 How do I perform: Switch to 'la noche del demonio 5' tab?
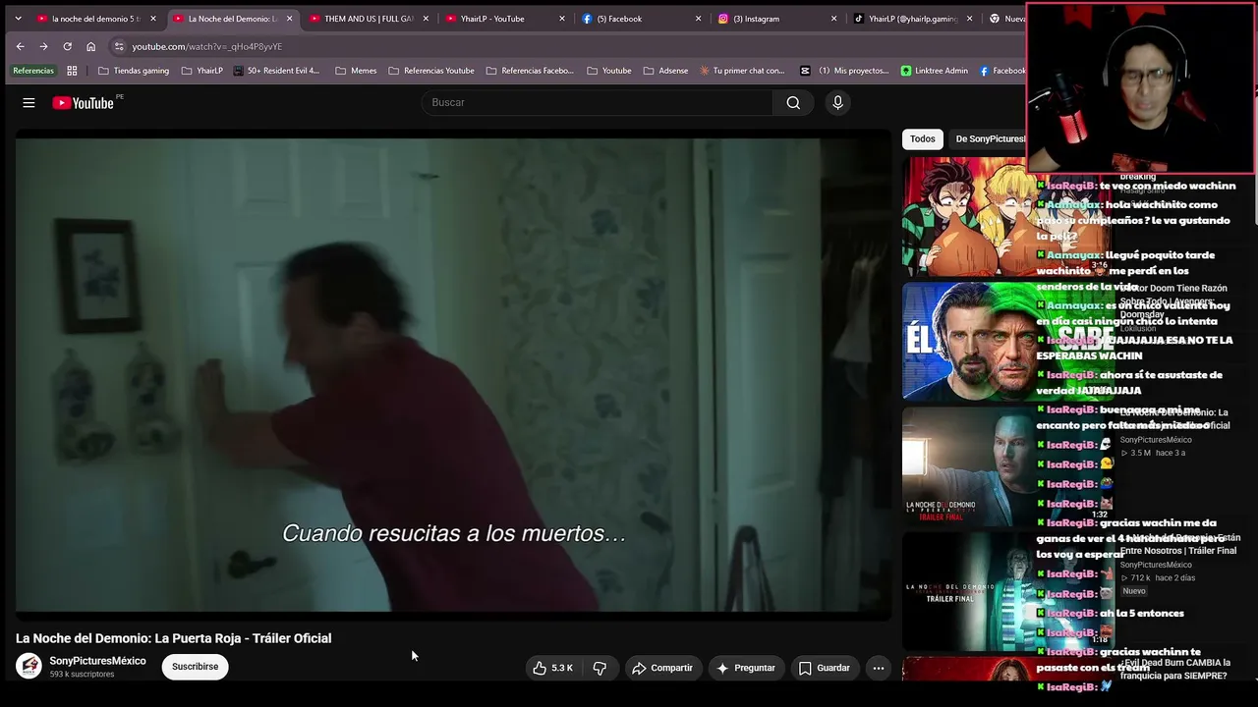96,19
